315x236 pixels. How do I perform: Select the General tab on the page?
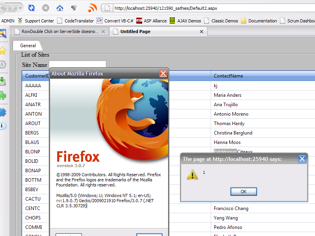28,46
